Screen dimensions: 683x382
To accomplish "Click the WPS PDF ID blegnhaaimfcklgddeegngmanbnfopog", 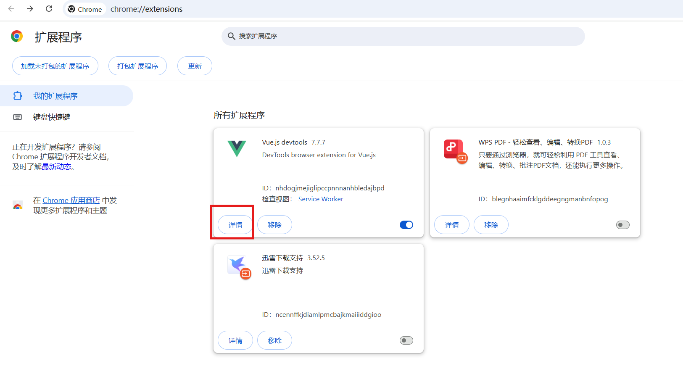I will coord(543,199).
